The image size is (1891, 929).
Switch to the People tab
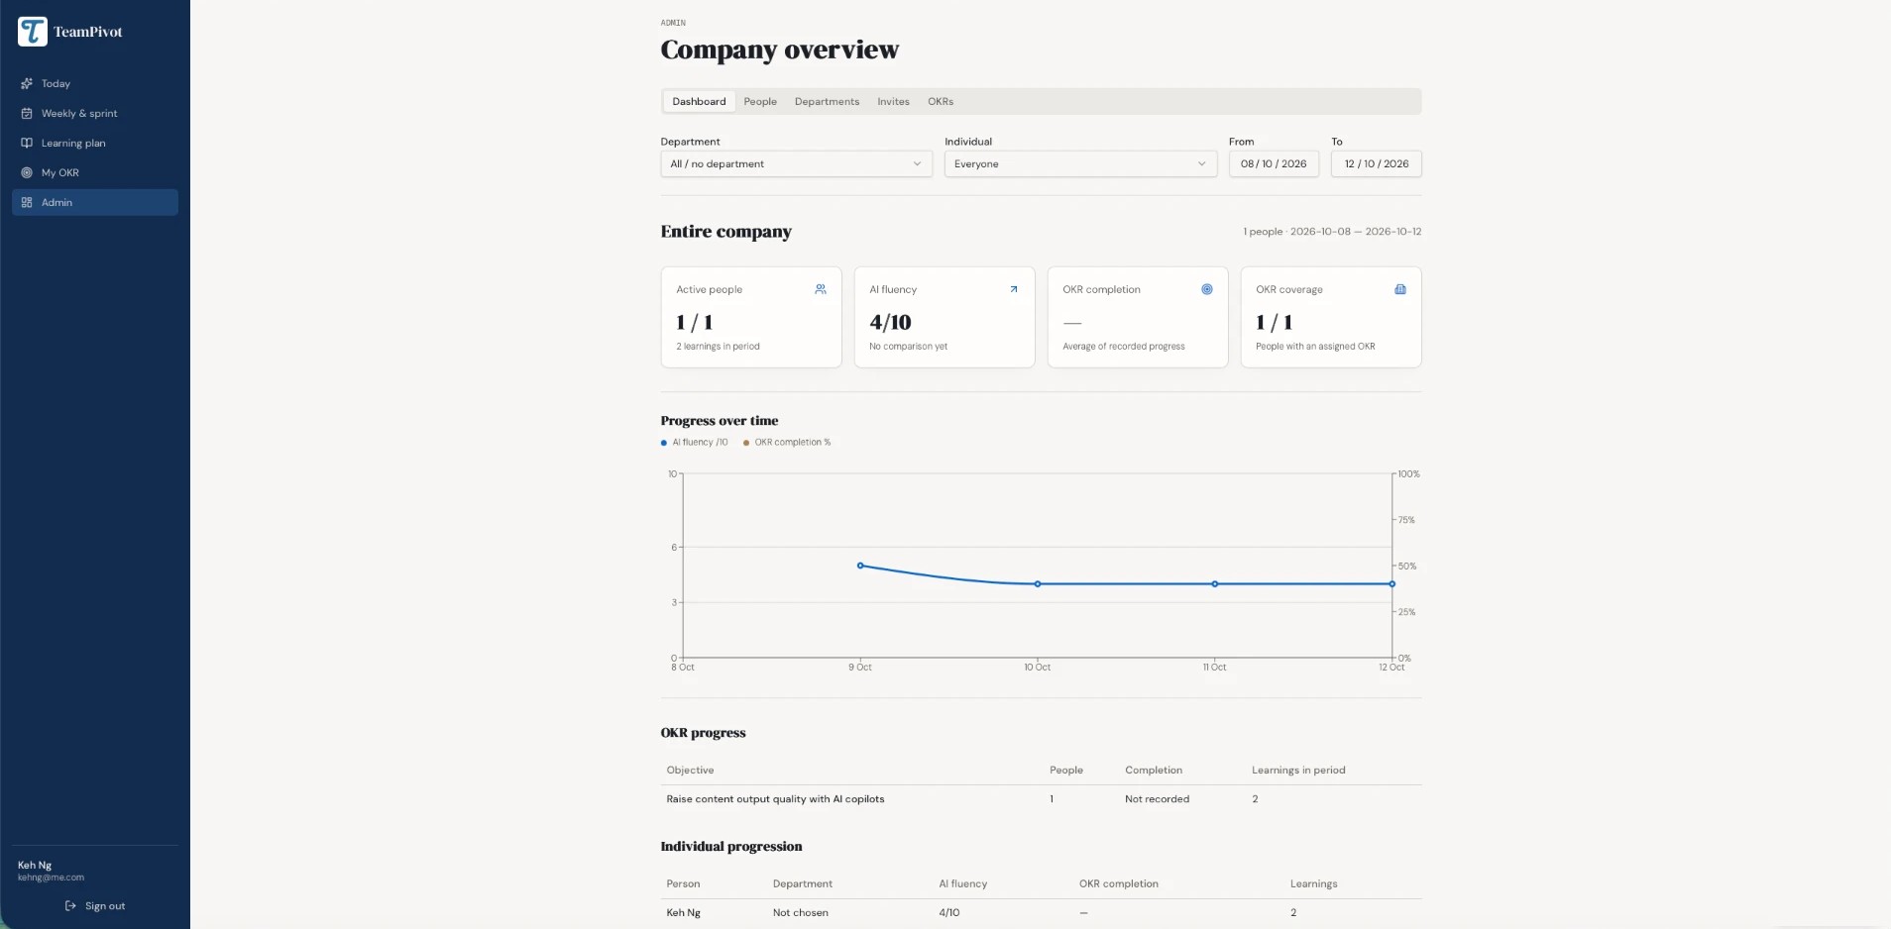click(760, 101)
